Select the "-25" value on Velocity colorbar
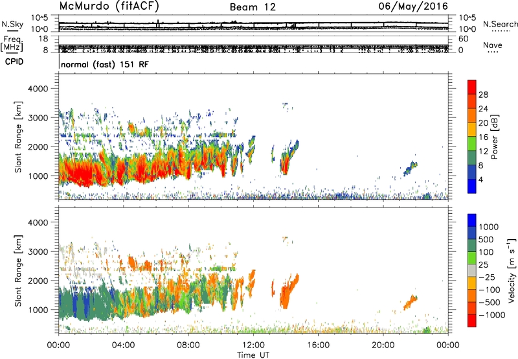Screen dimensions: 518x359 click(x=487, y=277)
